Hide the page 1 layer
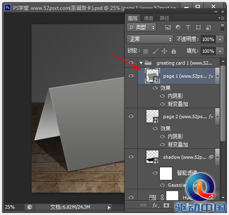229x215 pixels. (131, 76)
